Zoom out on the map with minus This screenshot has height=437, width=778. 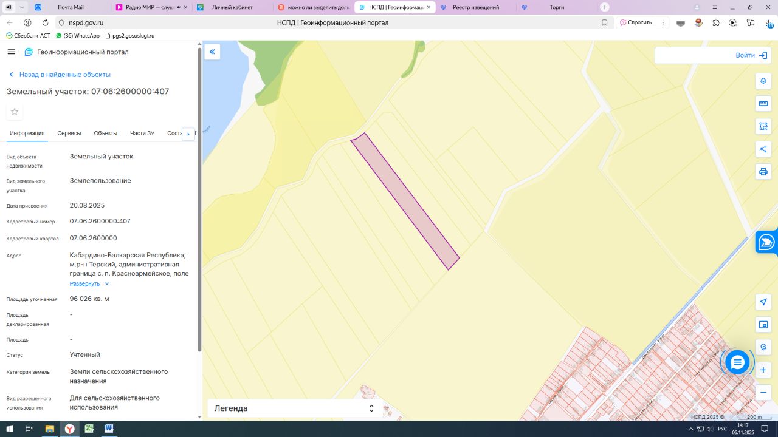tap(763, 393)
